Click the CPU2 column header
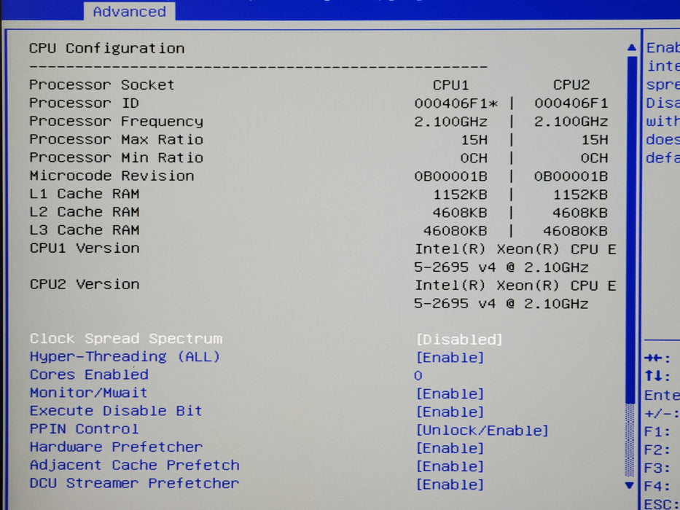This screenshot has height=510, width=680. [x=571, y=85]
